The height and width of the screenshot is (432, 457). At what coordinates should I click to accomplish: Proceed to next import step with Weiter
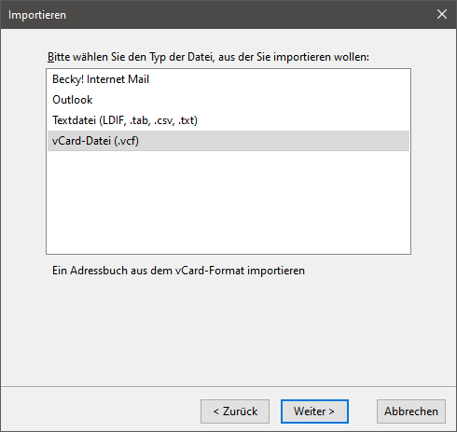point(314,411)
